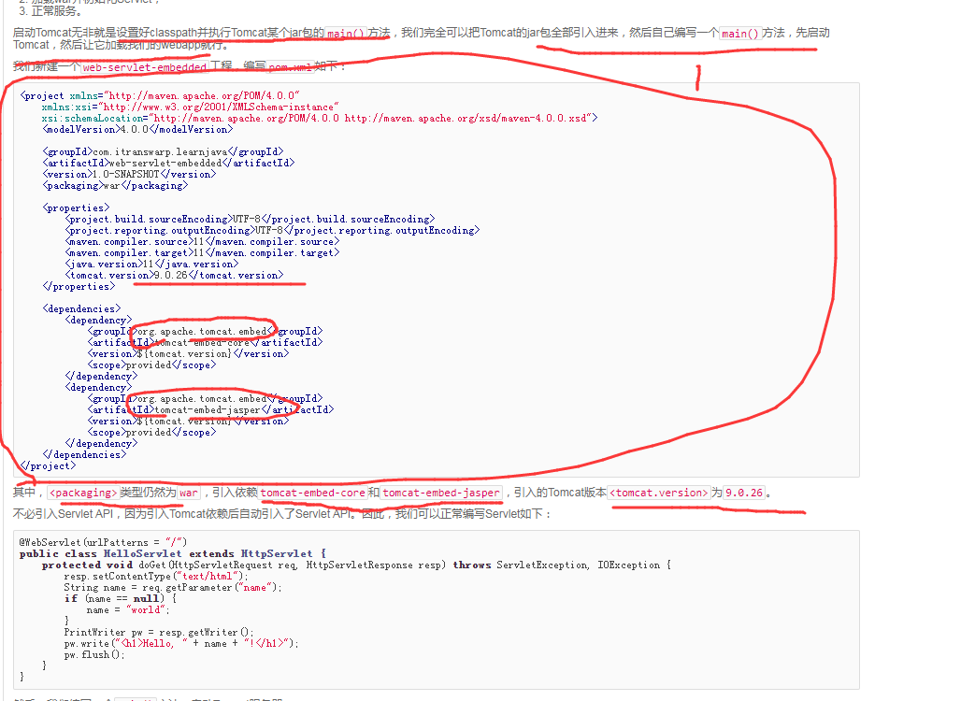
Task: Click the '<packaging>' inline code below XML
Action: pyautogui.click(x=82, y=493)
